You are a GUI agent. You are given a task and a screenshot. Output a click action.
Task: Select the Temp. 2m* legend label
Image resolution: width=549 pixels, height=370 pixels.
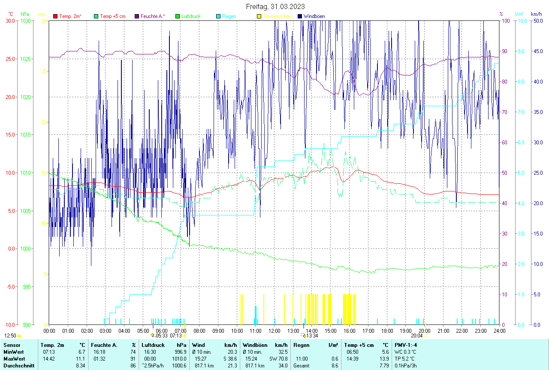tap(70, 16)
